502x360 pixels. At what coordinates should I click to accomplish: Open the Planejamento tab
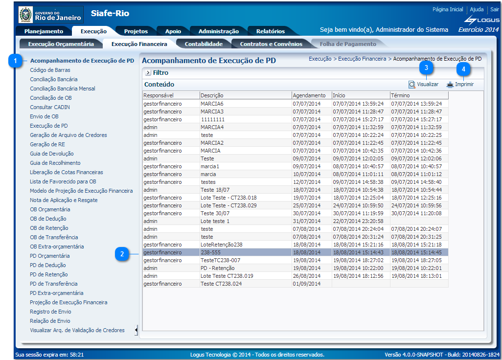(44, 31)
